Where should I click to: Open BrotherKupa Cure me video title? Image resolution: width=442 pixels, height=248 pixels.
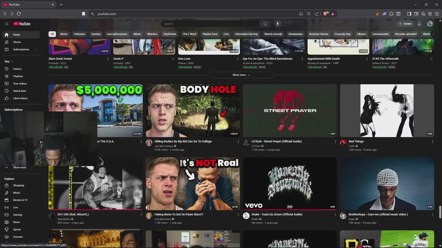(378, 215)
